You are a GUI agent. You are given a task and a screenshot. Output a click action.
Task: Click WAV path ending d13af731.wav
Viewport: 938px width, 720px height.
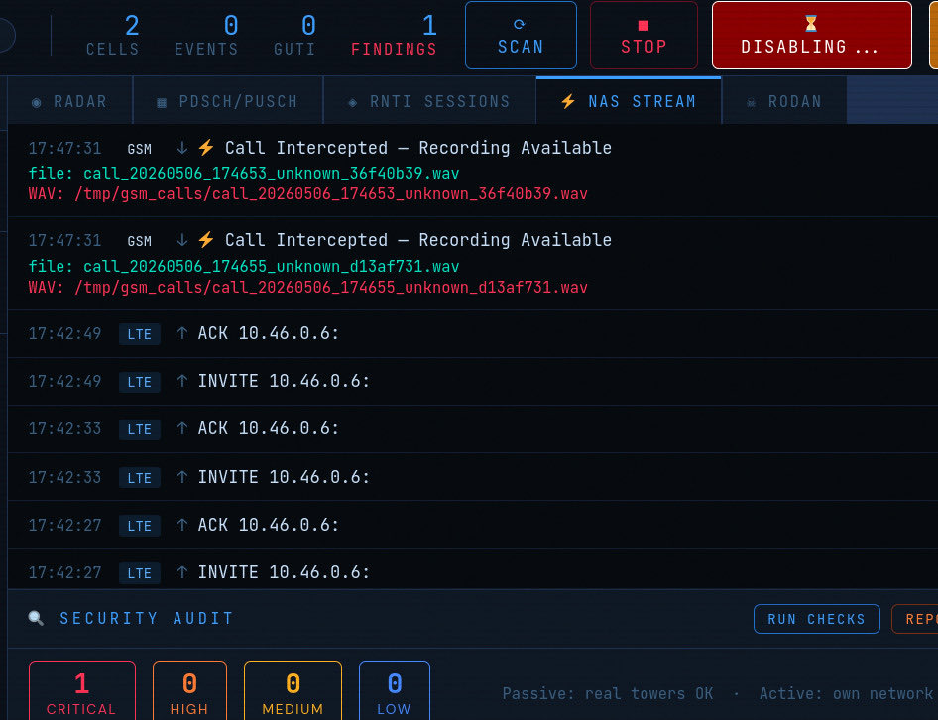308,287
